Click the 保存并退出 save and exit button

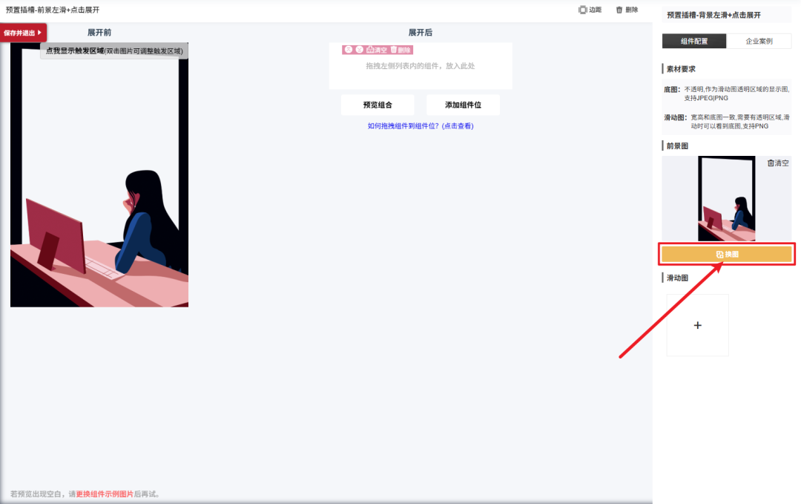coord(23,33)
